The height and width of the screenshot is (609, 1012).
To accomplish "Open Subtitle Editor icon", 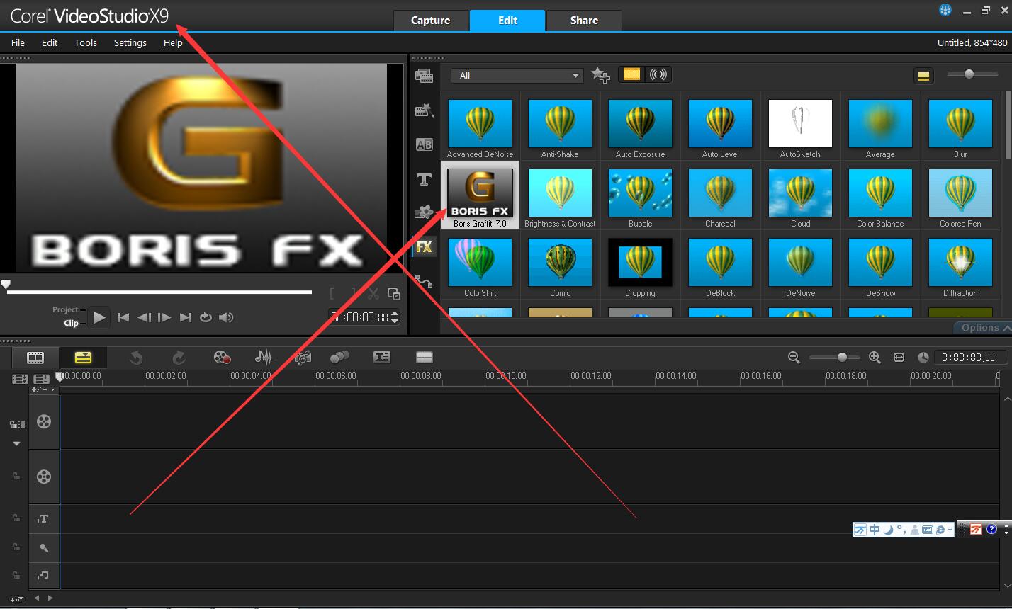I will point(382,358).
